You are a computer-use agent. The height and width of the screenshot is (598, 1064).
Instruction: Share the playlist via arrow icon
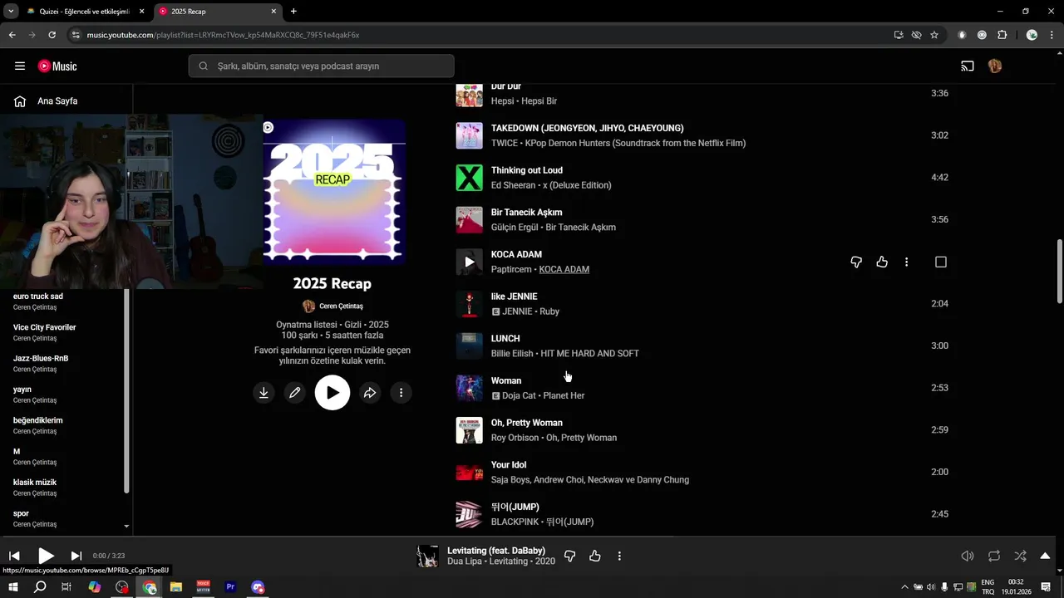click(370, 393)
